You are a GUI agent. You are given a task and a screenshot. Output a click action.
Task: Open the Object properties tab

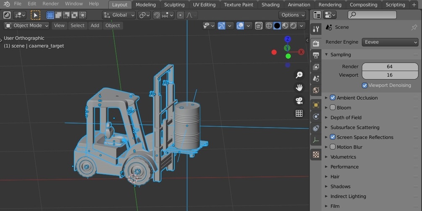click(x=316, y=105)
